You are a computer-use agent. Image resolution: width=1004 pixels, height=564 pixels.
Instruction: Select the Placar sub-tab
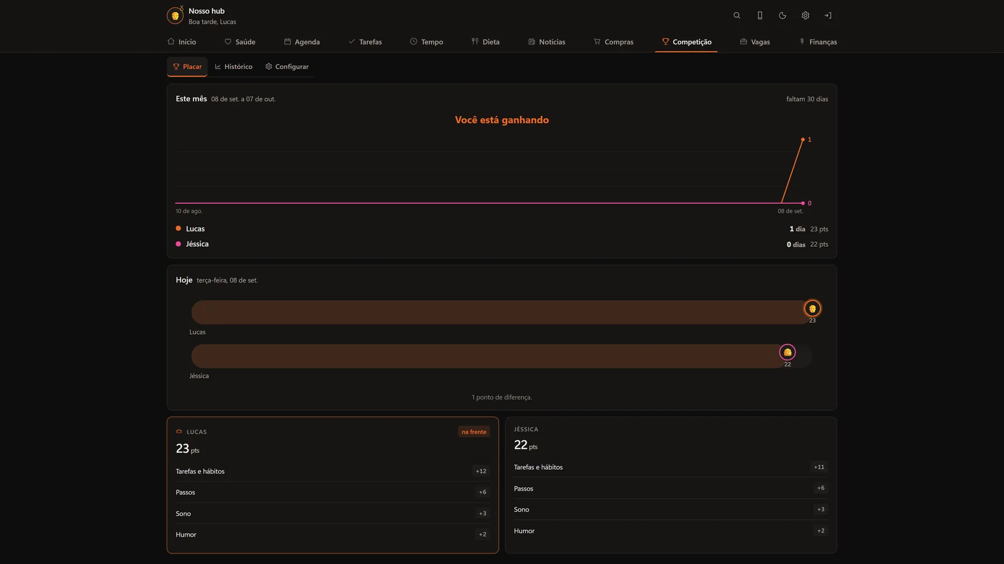(x=187, y=66)
